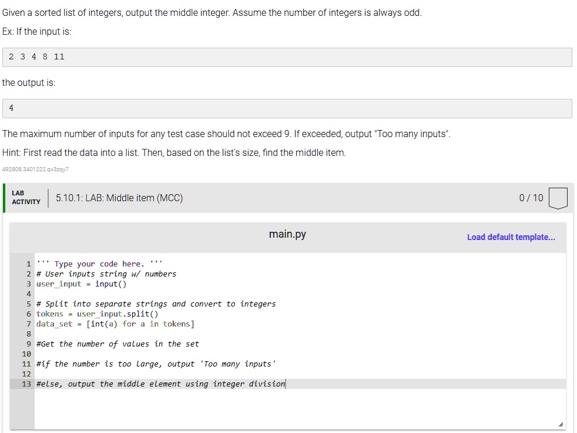Select the main.py file tab

point(287,234)
